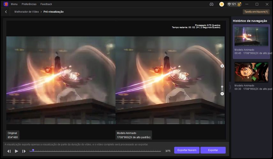The width and height of the screenshot is (273, 159).
Task: Open the user account avatar icon
Action: pyautogui.click(x=239, y=4)
